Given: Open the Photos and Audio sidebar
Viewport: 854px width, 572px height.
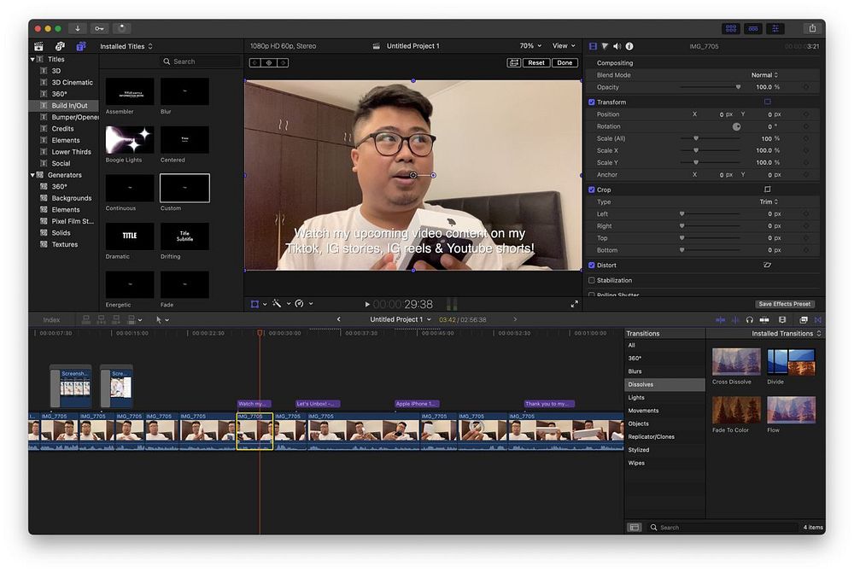Looking at the screenshot, I should coord(60,46).
